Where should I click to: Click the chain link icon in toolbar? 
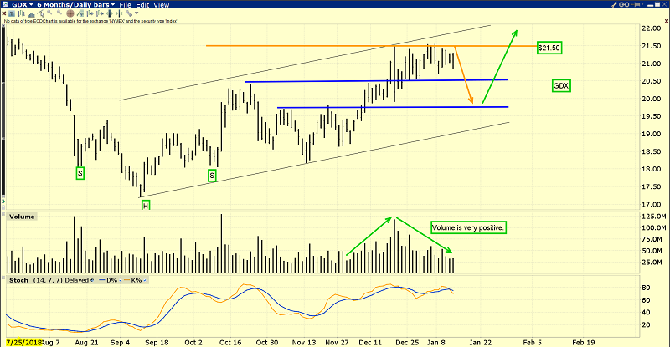(129, 13)
